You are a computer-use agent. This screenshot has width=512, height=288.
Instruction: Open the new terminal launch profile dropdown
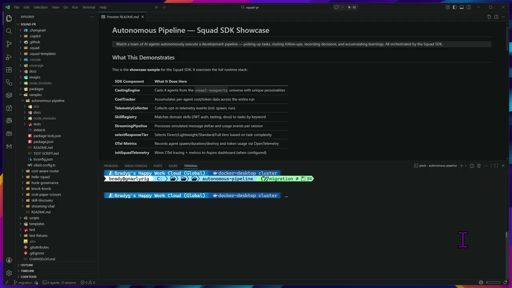(466, 166)
